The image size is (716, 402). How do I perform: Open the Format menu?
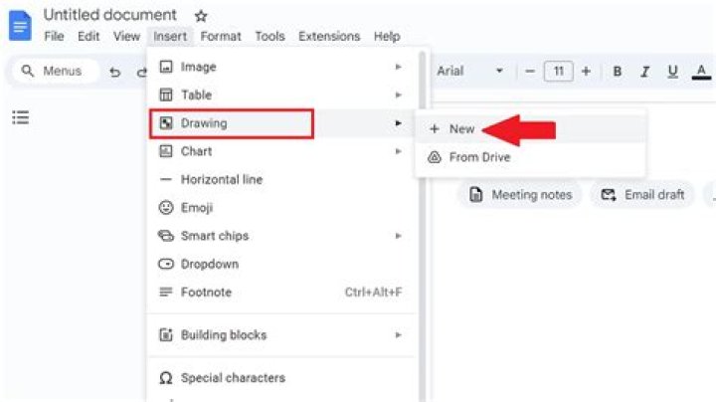point(221,36)
